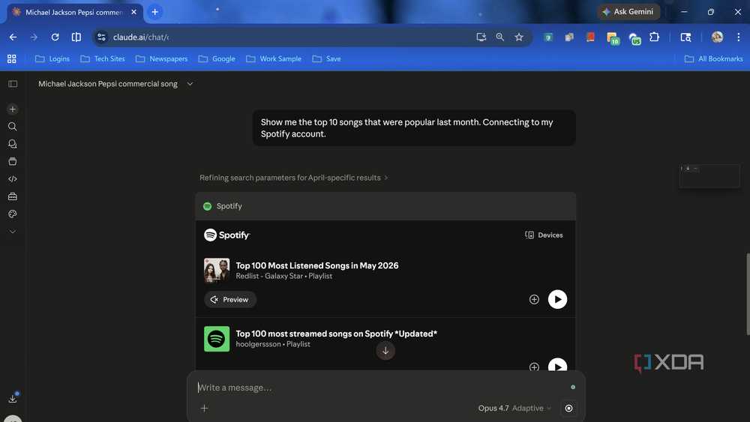This screenshot has width=750, height=422.
Task: Open Chrome extensions puzzle icon
Action: pos(654,37)
